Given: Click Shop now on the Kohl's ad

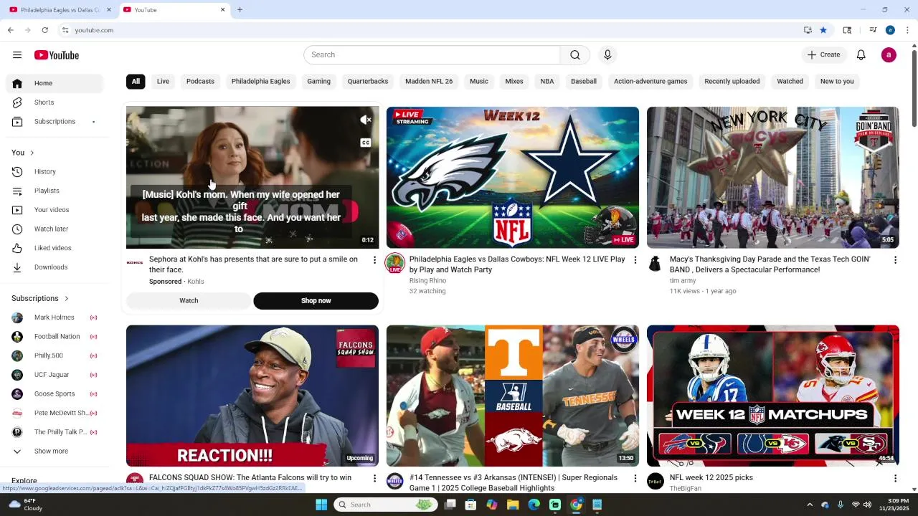Looking at the screenshot, I should [316, 301].
